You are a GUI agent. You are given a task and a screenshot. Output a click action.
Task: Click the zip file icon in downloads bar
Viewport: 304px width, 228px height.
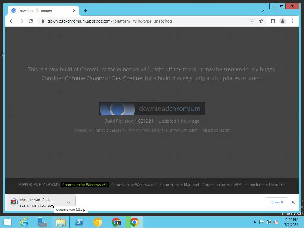pos(14,202)
